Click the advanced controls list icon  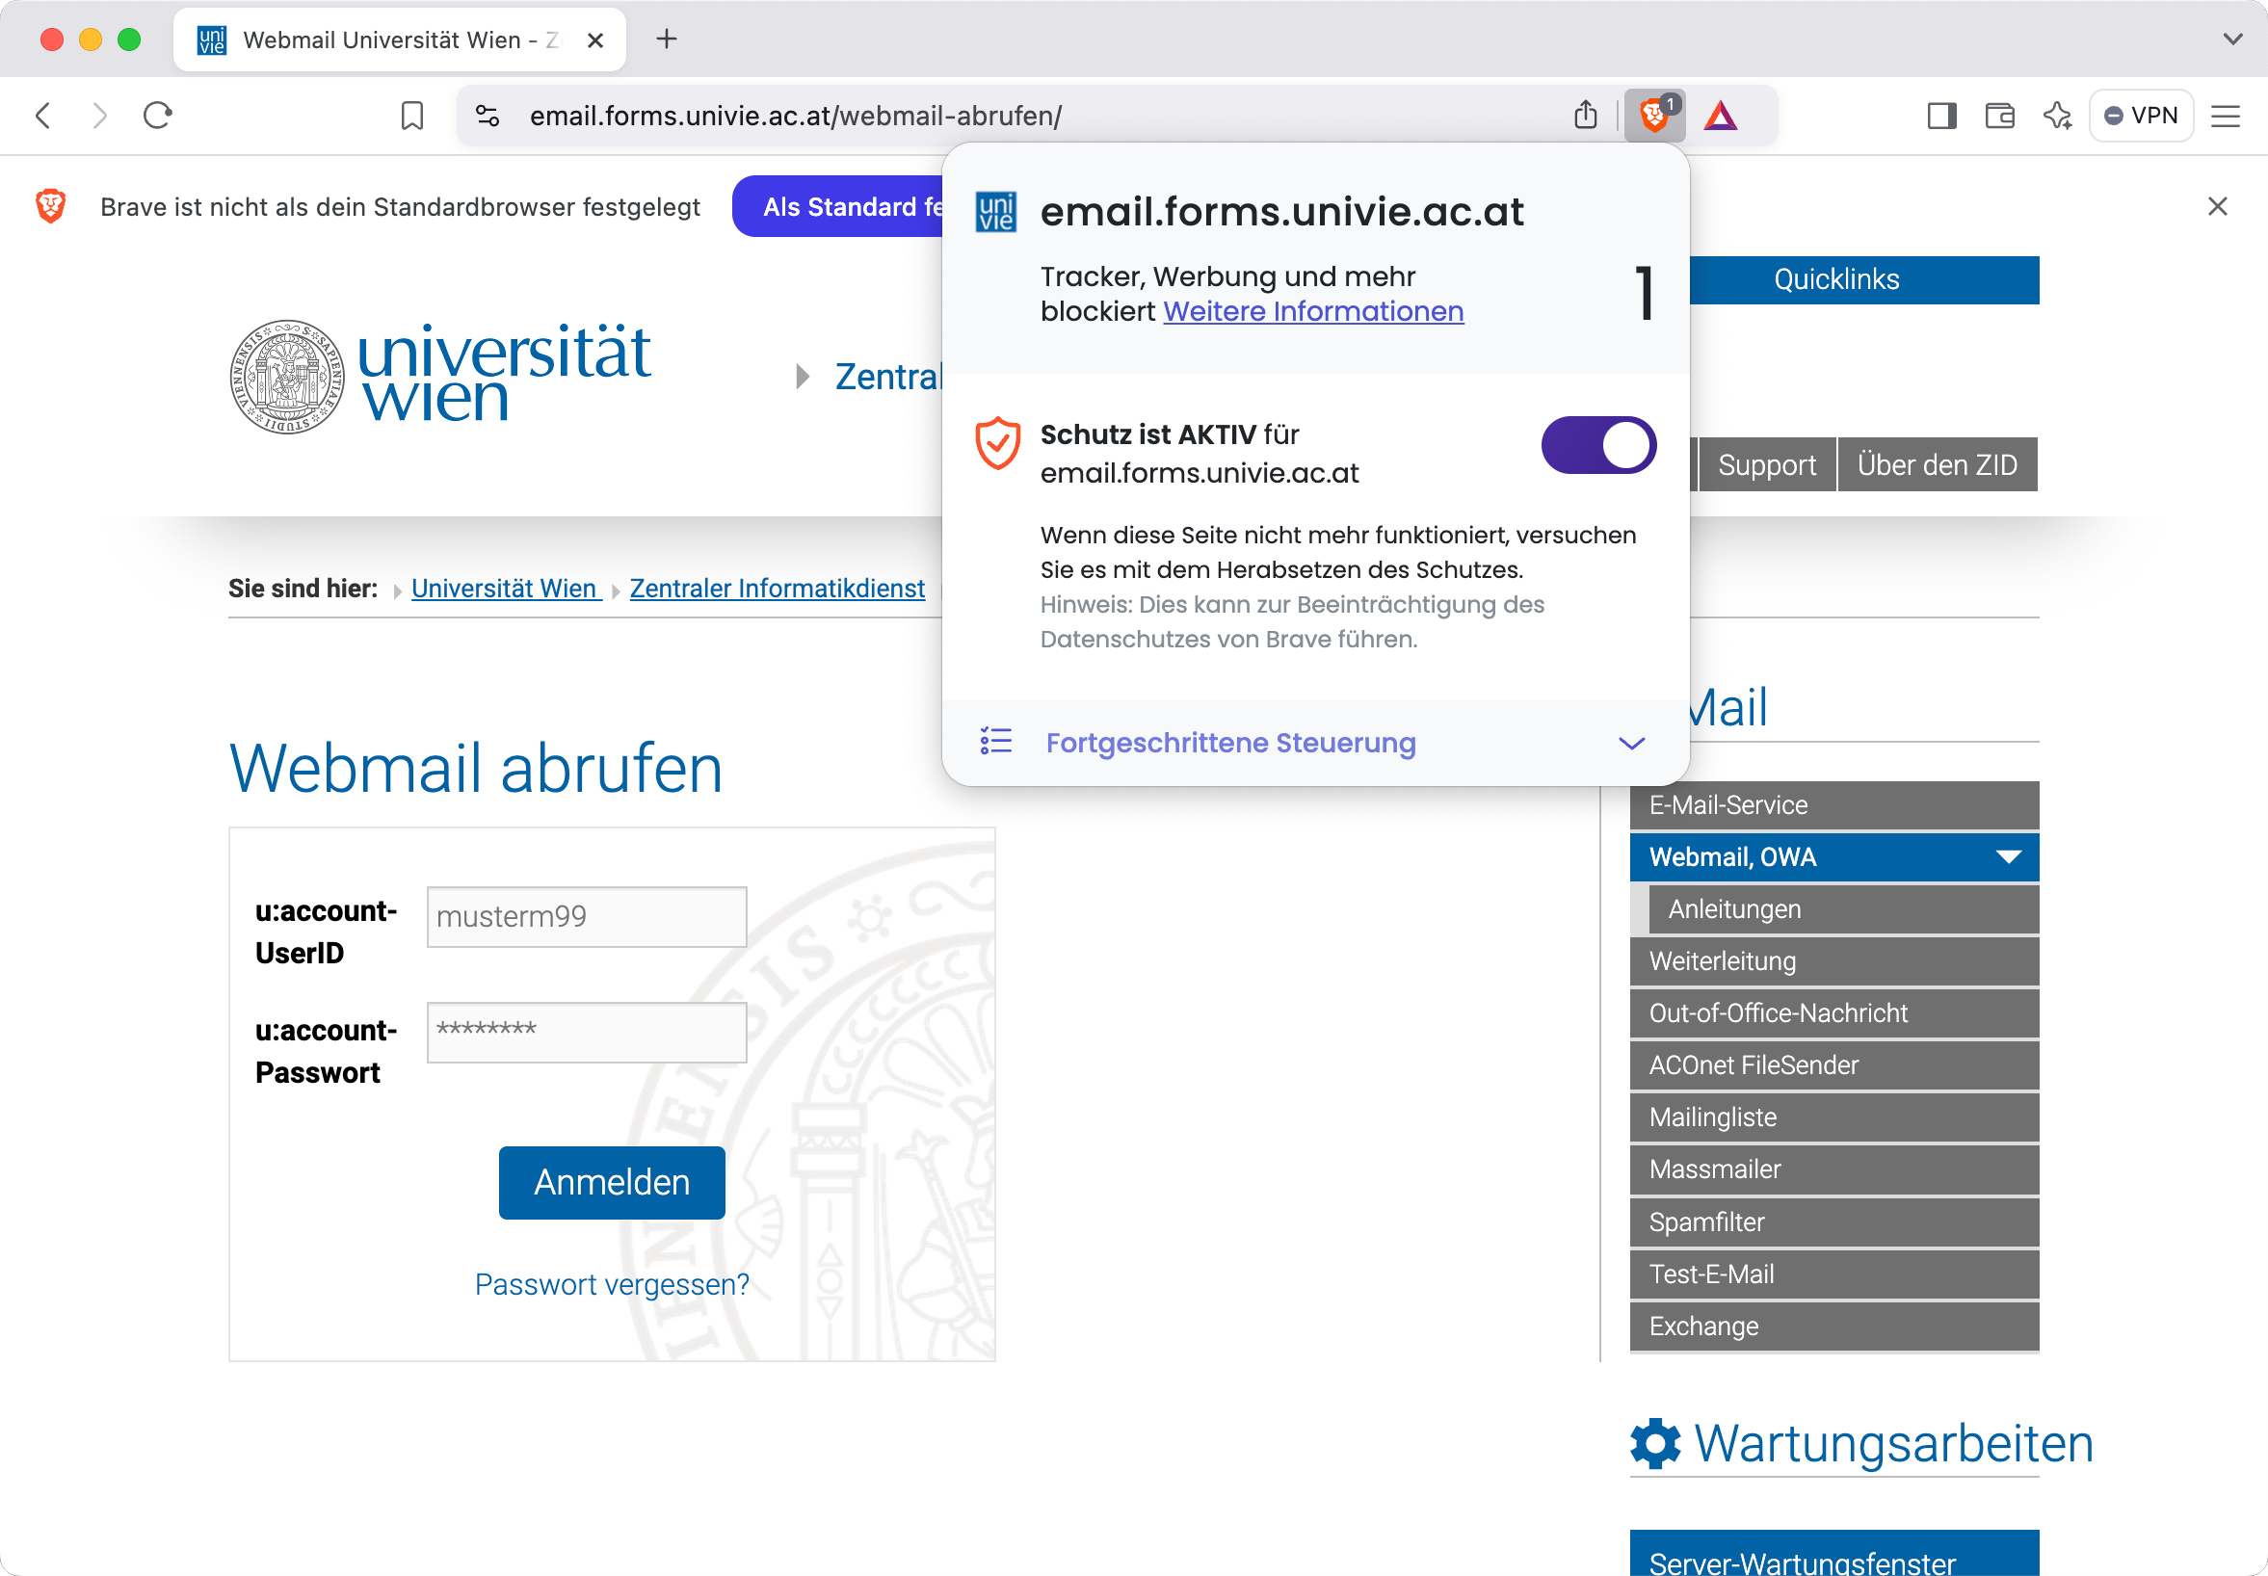[995, 742]
